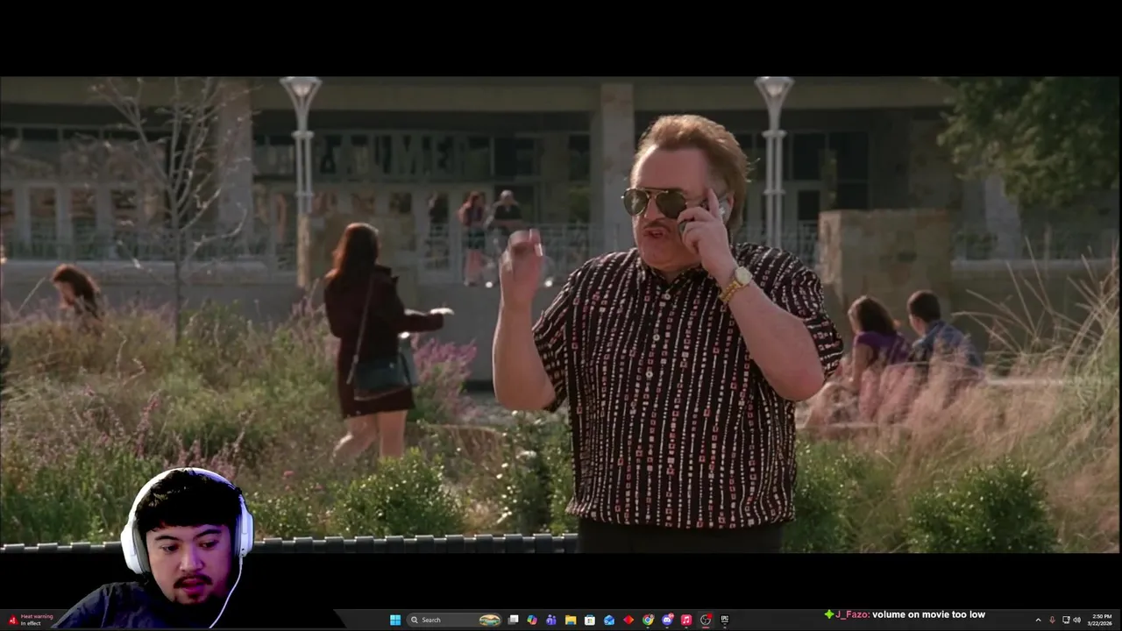The image size is (1122, 631).
Task: Open the Windows Start menu
Action: coord(395,620)
